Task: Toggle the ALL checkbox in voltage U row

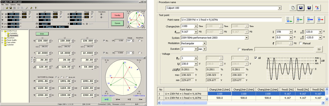Action: pyautogui.click(x=104, y=41)
